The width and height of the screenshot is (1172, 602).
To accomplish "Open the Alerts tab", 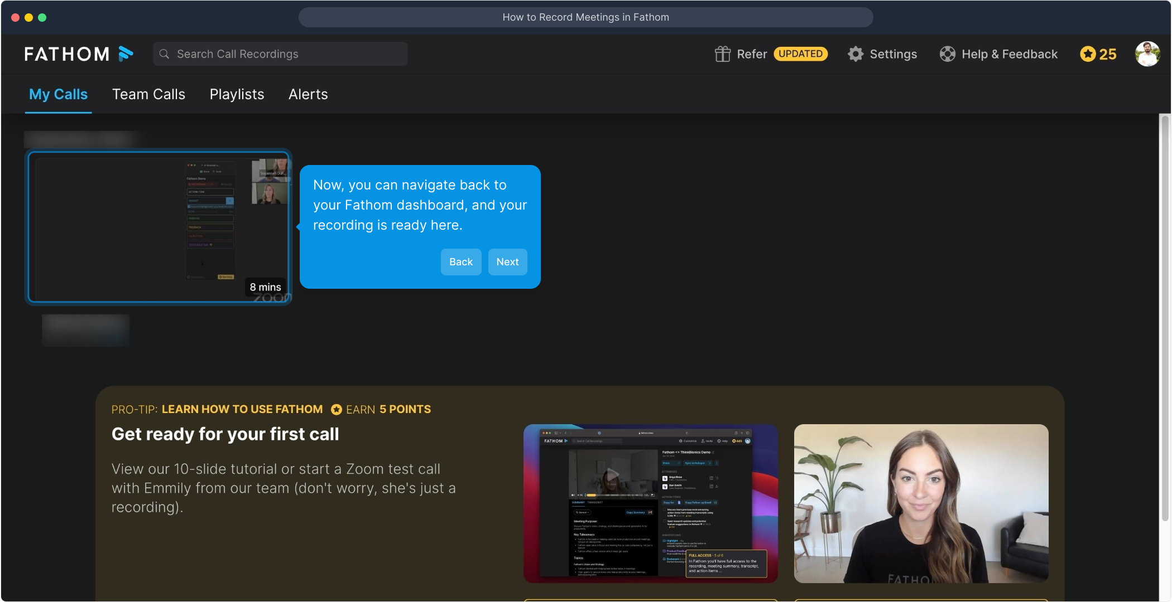I will [x=308, y=94].
